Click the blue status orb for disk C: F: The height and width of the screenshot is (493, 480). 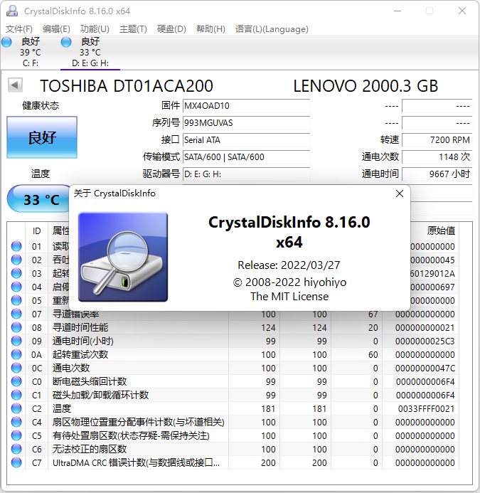tap(6, 42)
